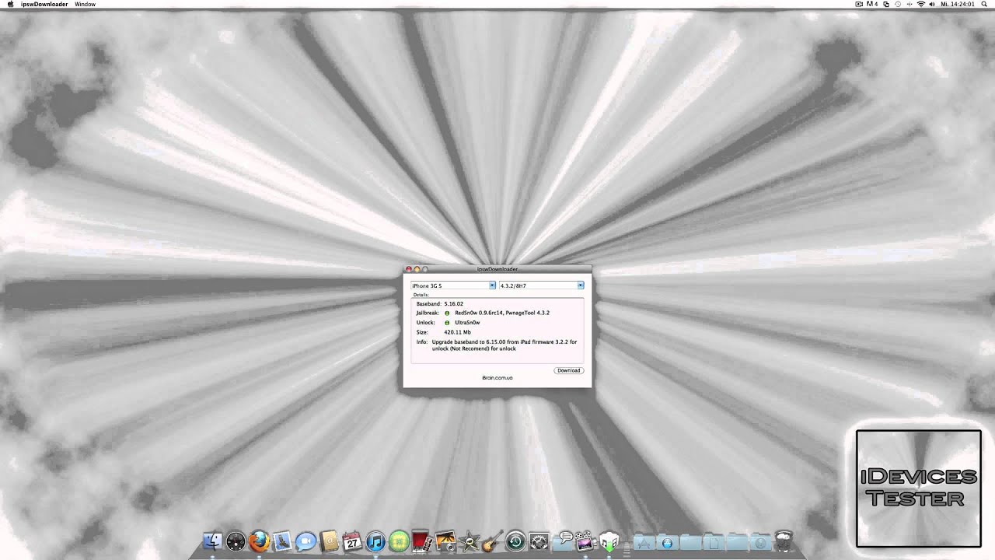Click the Time Machine menu bar icon
995x560 pixels.
(898, 4)
